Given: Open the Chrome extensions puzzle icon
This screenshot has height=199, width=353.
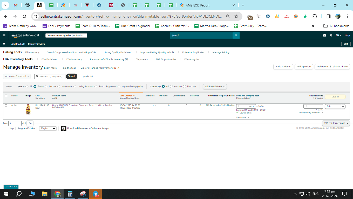Looking at the screenshot, I should tap(315, 16).
